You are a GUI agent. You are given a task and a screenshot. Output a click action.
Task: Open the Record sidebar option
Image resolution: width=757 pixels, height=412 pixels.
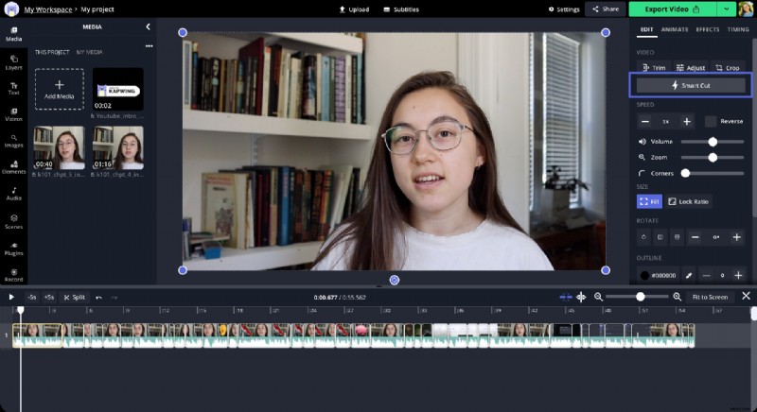tap(13, 275)
